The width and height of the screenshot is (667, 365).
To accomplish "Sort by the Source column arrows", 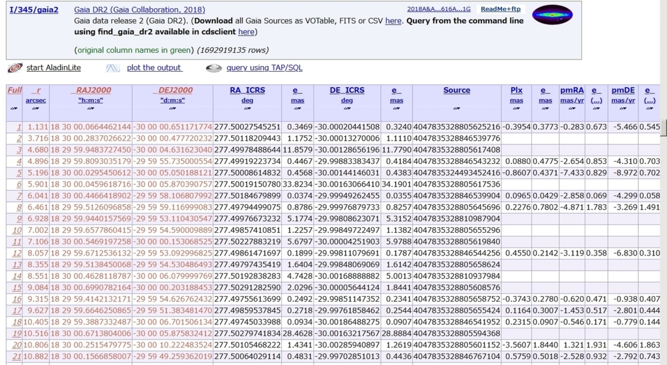I will 456,109.
